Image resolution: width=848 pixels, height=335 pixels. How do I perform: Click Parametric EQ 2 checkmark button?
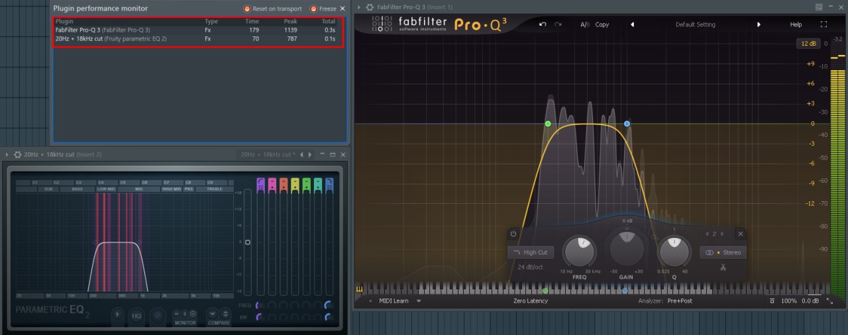pos(157,315)
